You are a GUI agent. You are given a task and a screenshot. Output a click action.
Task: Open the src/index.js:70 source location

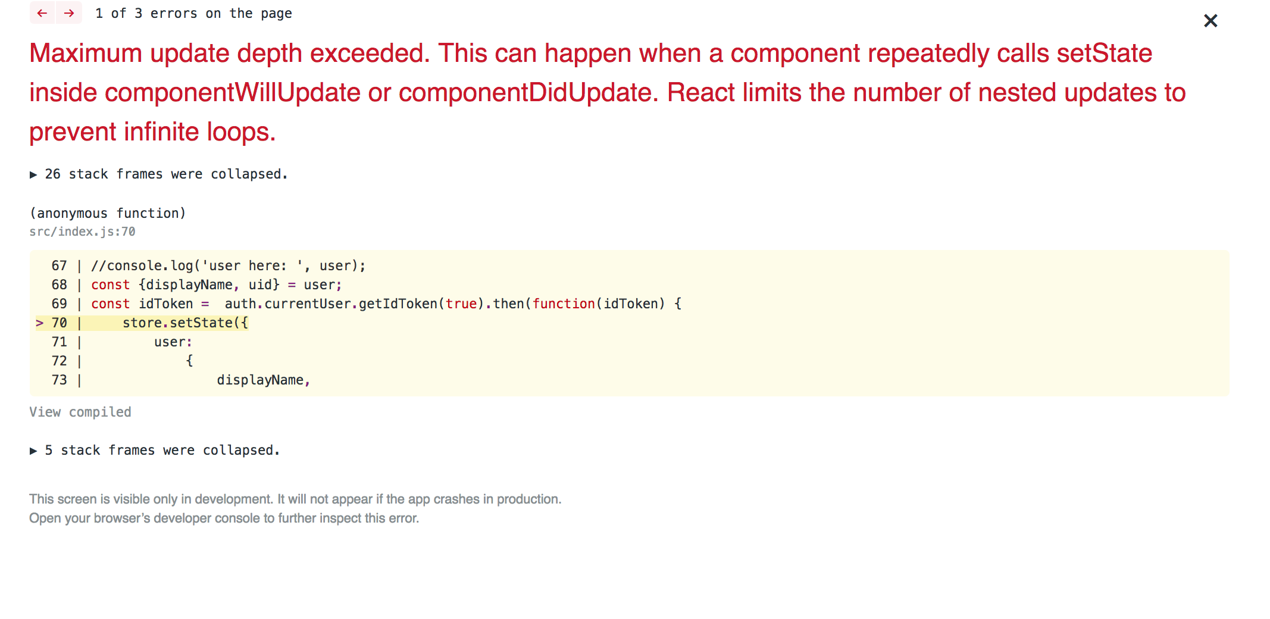pos(82,232)
